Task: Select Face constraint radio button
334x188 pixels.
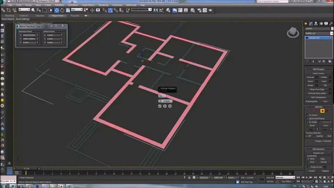Action: click(308, 162)
